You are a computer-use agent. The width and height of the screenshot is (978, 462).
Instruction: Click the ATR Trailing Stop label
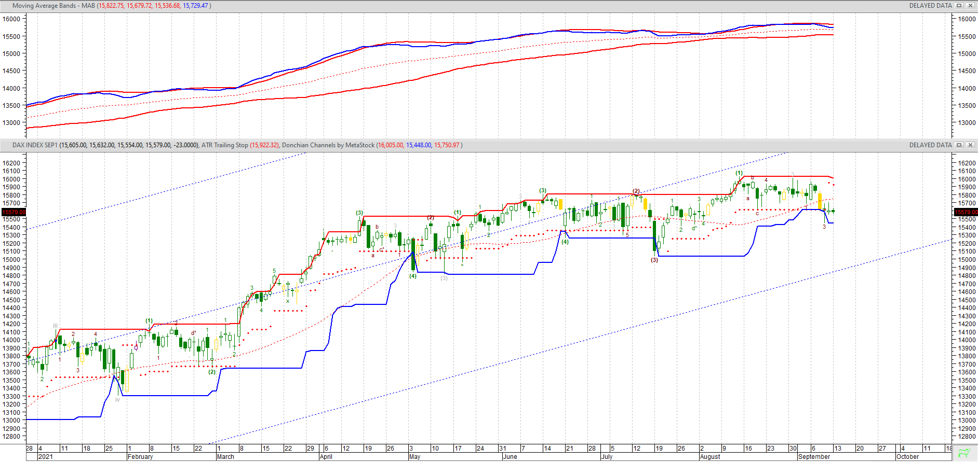tap(225, 145)
